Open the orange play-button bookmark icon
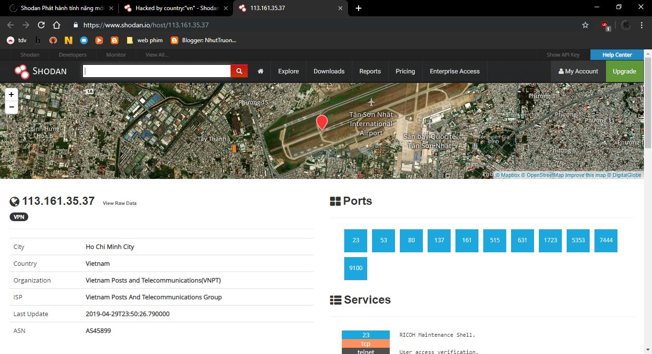The image size is (652, 354). (99, 40)
